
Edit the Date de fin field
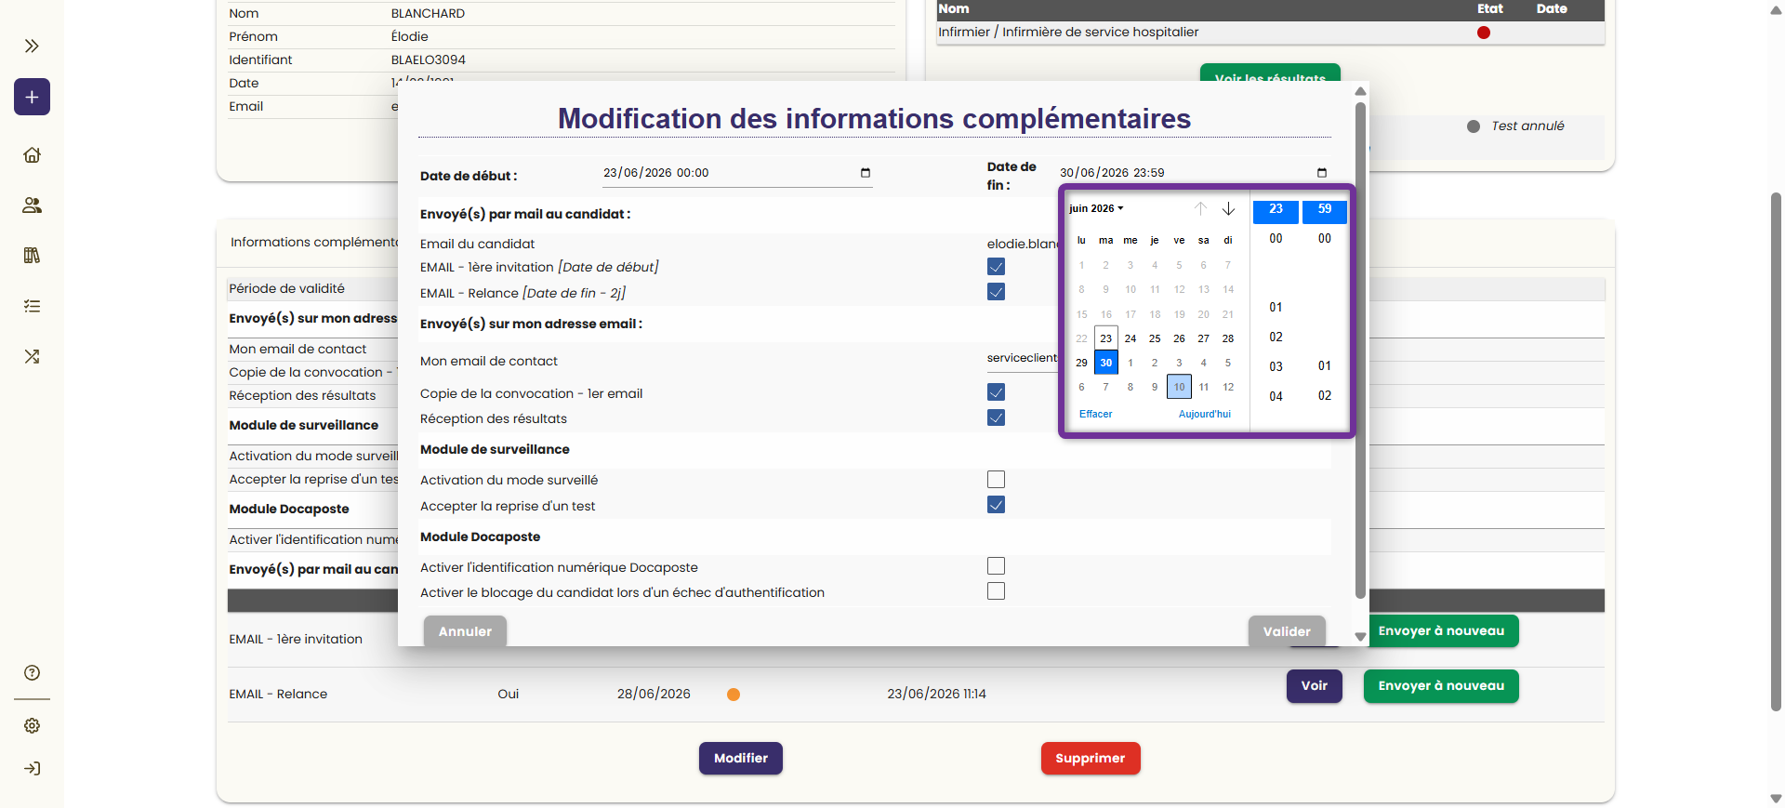[x=1194, y=173]
